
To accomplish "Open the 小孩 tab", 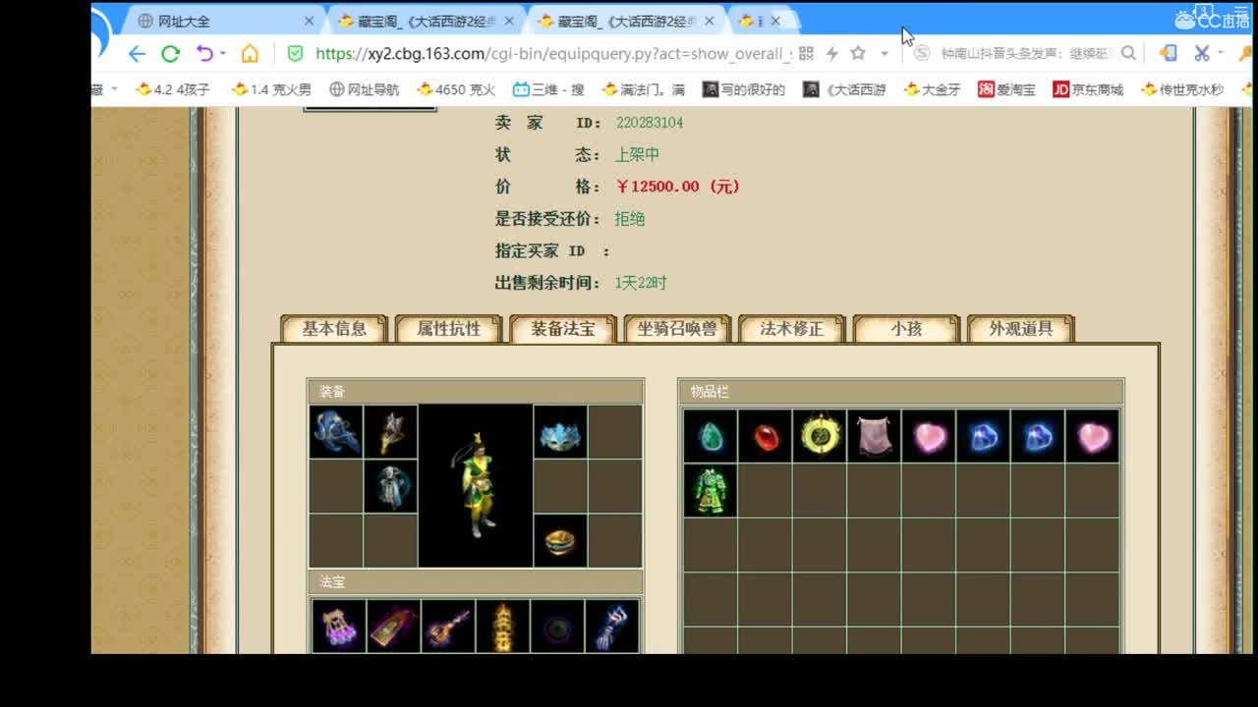I will 906,329.
